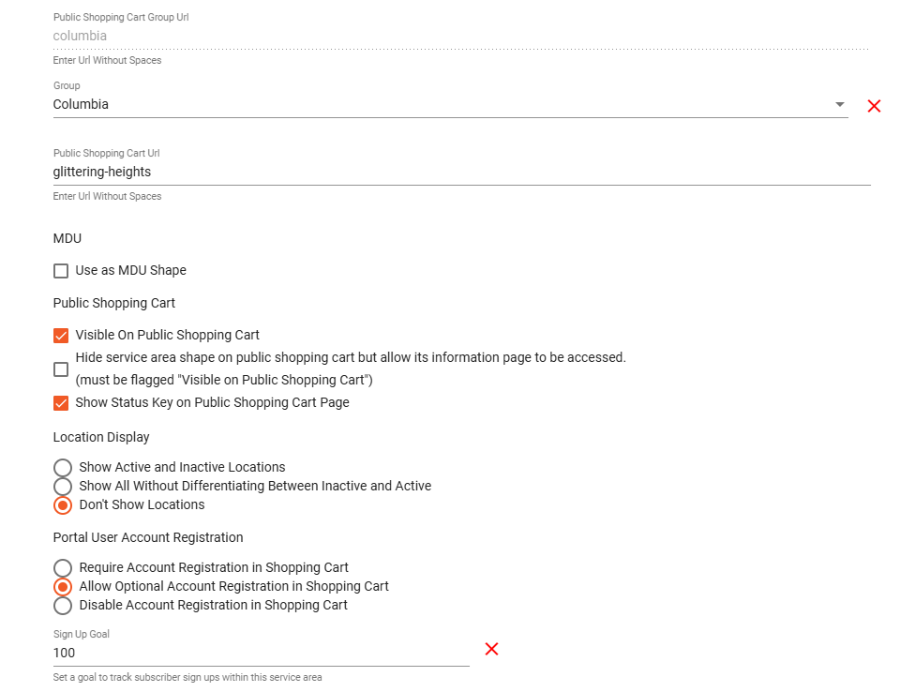The width and height of the screenshot is (915, 692).
Task: Click the Use as MDU Shape label
Action: 131,270
